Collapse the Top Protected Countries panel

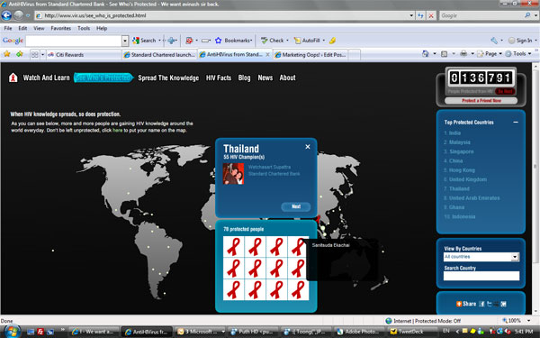pyautogui.click(x=516, y=122)
